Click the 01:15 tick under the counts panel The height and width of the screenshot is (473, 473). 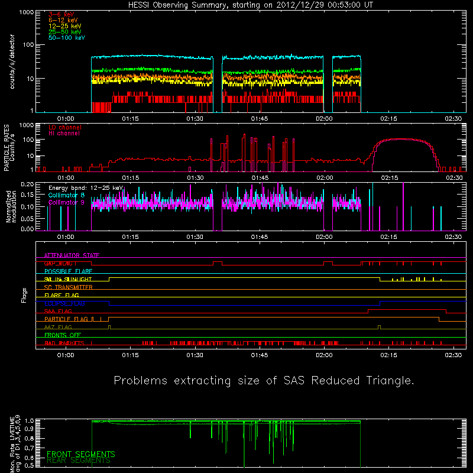(130, 119)
